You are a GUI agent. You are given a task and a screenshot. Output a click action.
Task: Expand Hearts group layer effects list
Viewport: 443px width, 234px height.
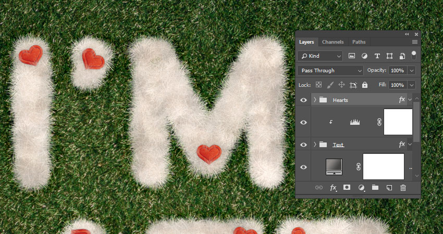(410, 99)
